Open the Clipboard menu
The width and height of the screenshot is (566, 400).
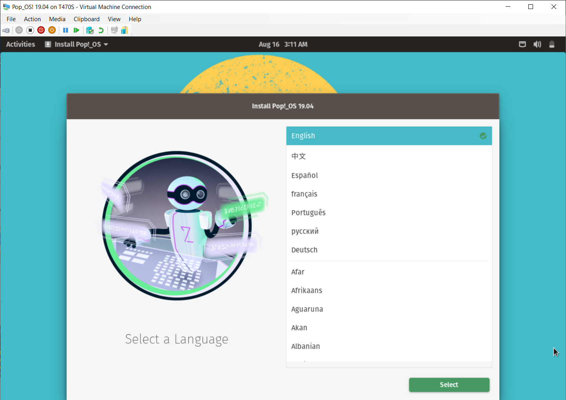87,19
